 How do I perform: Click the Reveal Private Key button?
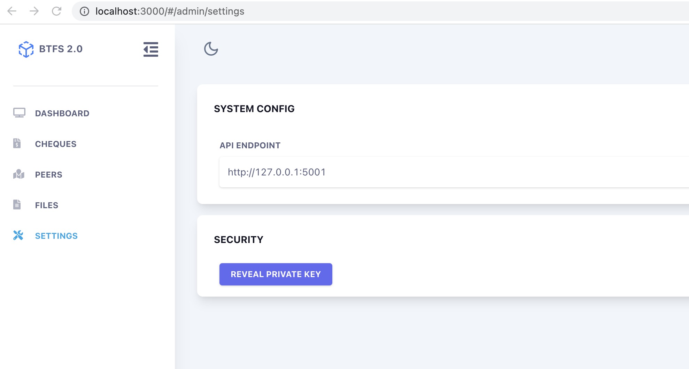pos(276,274)
